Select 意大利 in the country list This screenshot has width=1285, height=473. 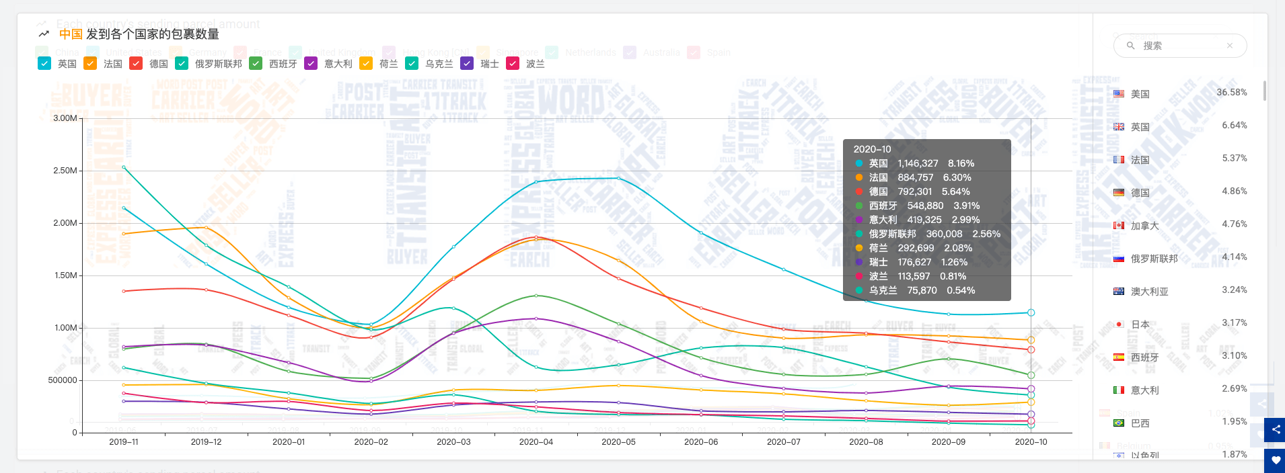click(1144, 390)
